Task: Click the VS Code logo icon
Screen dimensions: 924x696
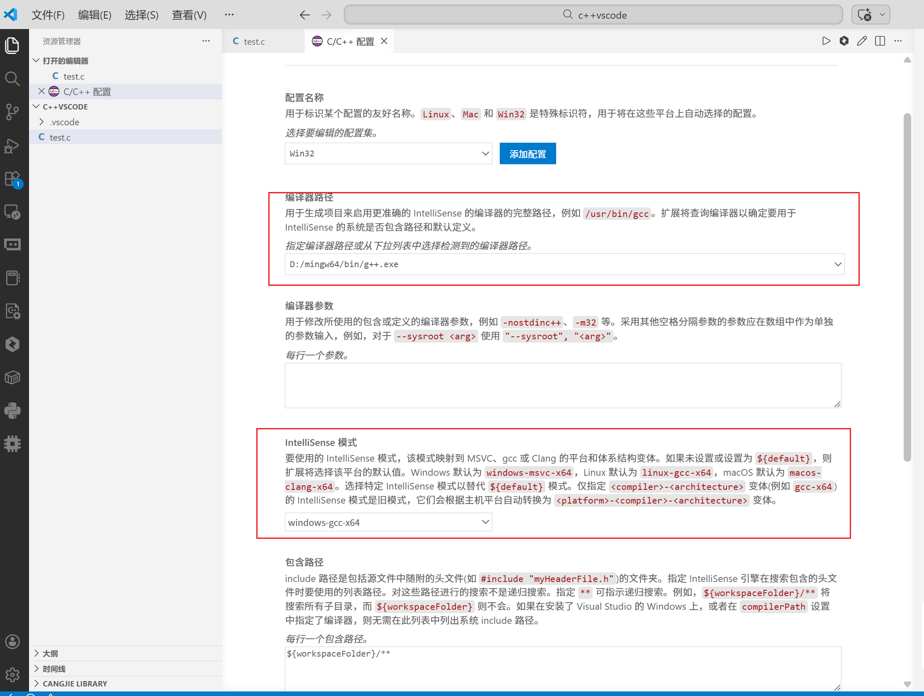Action: (x=10, y=15)
